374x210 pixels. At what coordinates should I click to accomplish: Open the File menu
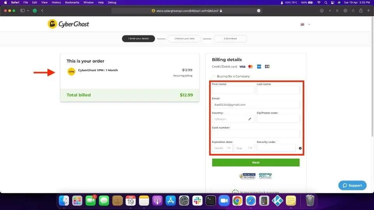(26, 2)
